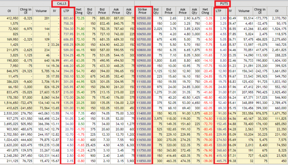Select strike price 11200.00 cell
Screen dimensions: 288x165
point(144,92)
